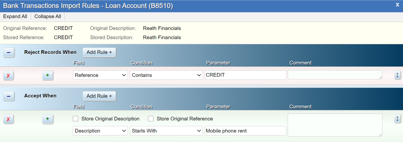Viewport: 403px width, 142px height.
Task: Click reorder arrow on Accept rule row
Action: click(x=398, y=119)
